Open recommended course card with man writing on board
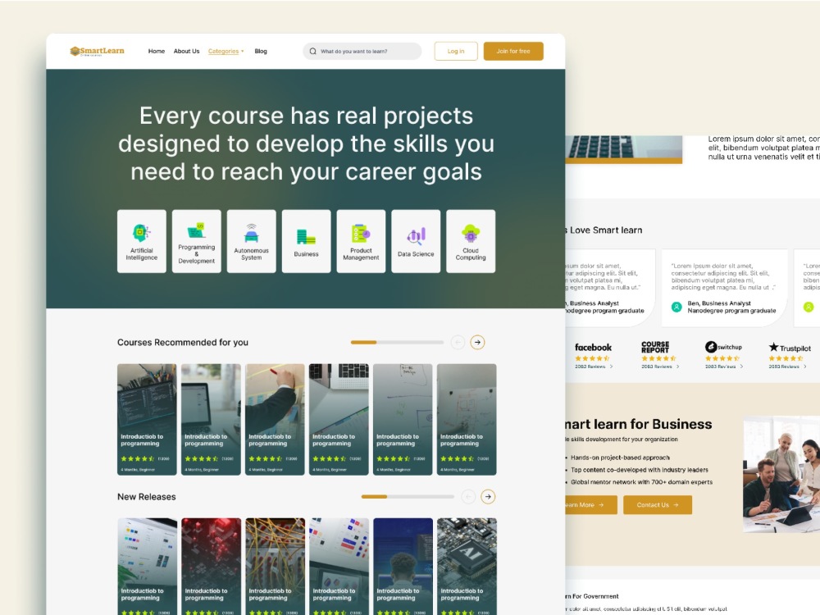The width and height of the screenshot is (820, 615). (275, 419)
